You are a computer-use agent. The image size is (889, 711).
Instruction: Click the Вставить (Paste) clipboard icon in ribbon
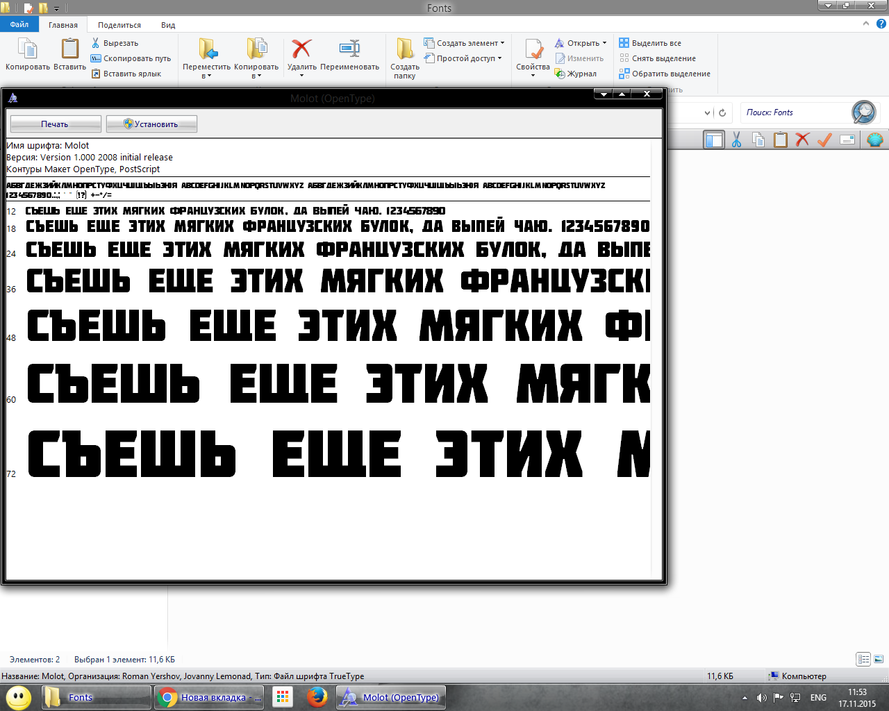coord(69,49)
